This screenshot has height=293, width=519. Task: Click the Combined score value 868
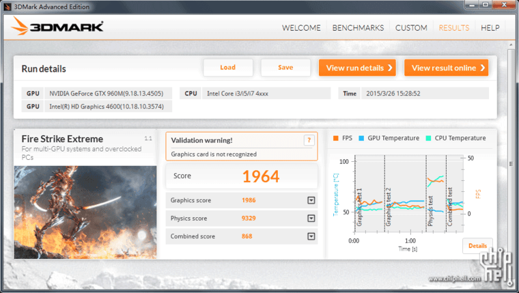(247, 236)
